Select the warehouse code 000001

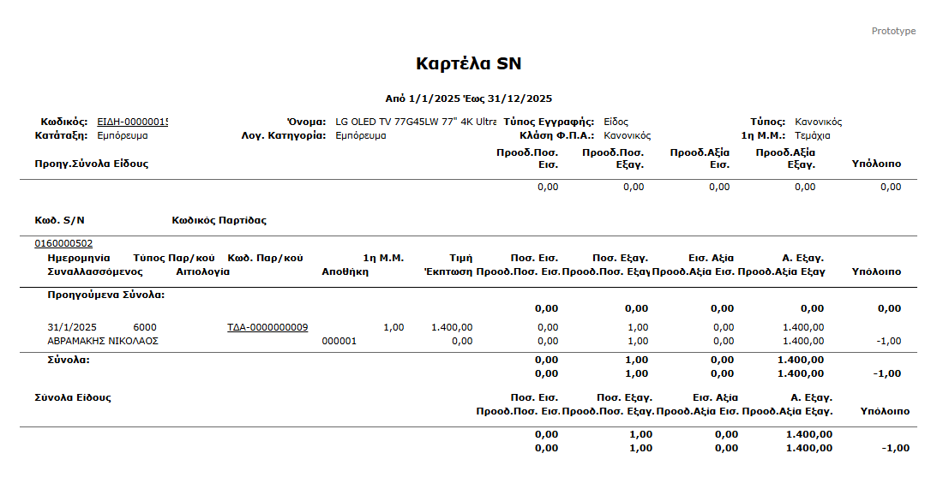[x=339, y=341]
